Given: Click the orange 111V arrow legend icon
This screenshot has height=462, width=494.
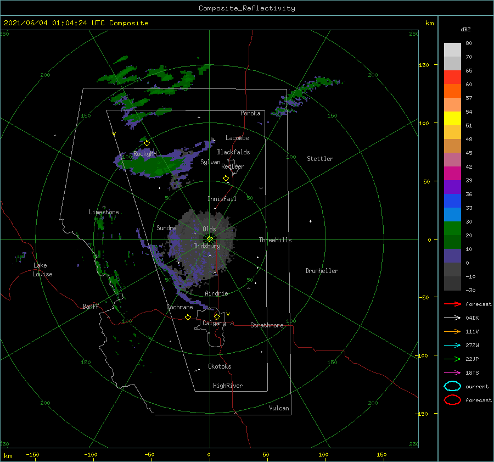Looking at the screenshot, I should click(x=452, y=331).
